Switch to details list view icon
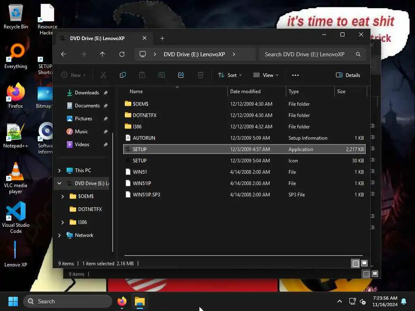This screenshot has height=311, width=415. point(355,263)
